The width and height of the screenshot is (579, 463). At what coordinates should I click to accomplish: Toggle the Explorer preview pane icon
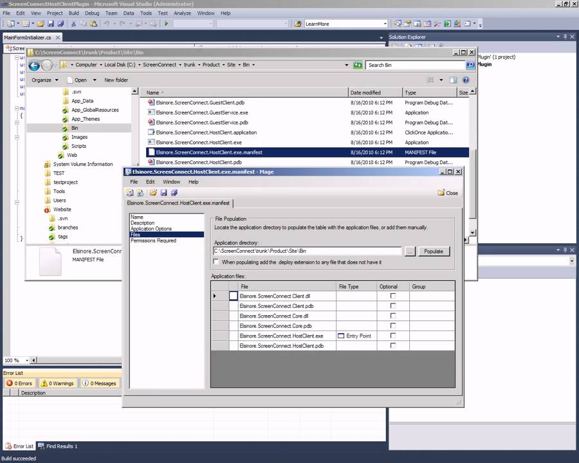pos(453,80)
